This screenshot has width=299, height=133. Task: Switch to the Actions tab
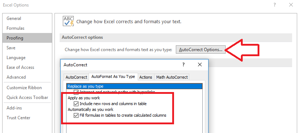click(146, 77)
